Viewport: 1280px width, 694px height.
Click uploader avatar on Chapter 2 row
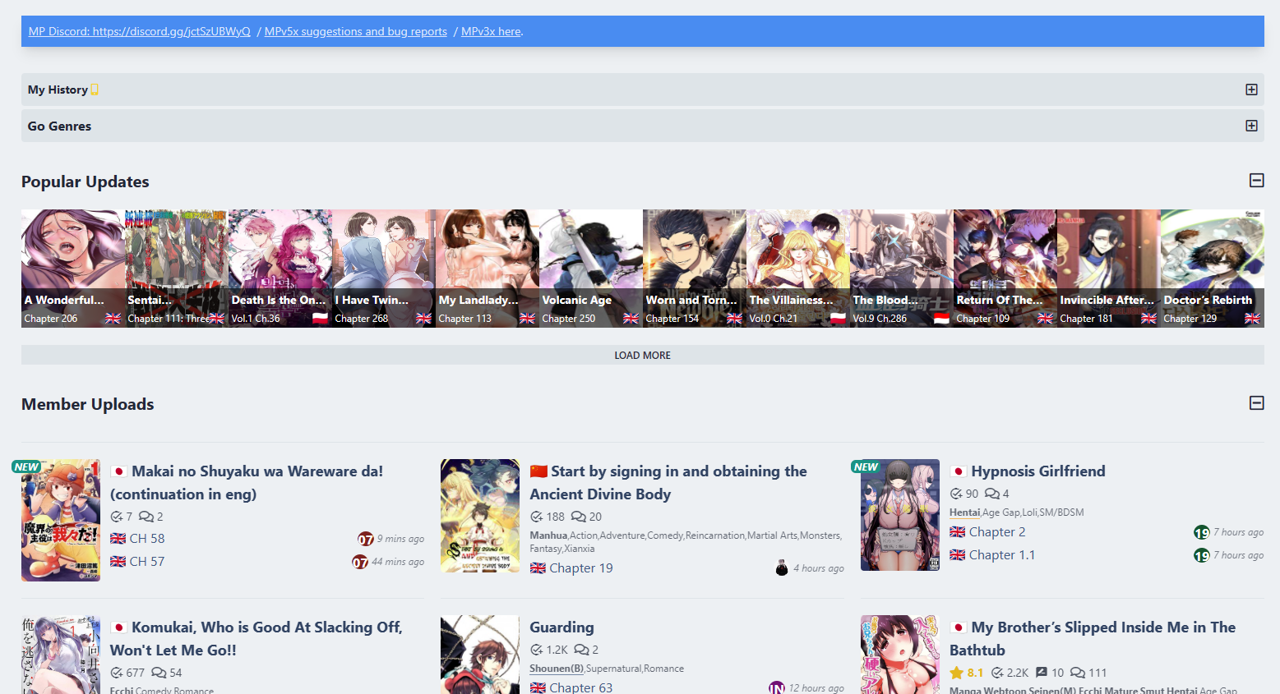(1202, 532)
